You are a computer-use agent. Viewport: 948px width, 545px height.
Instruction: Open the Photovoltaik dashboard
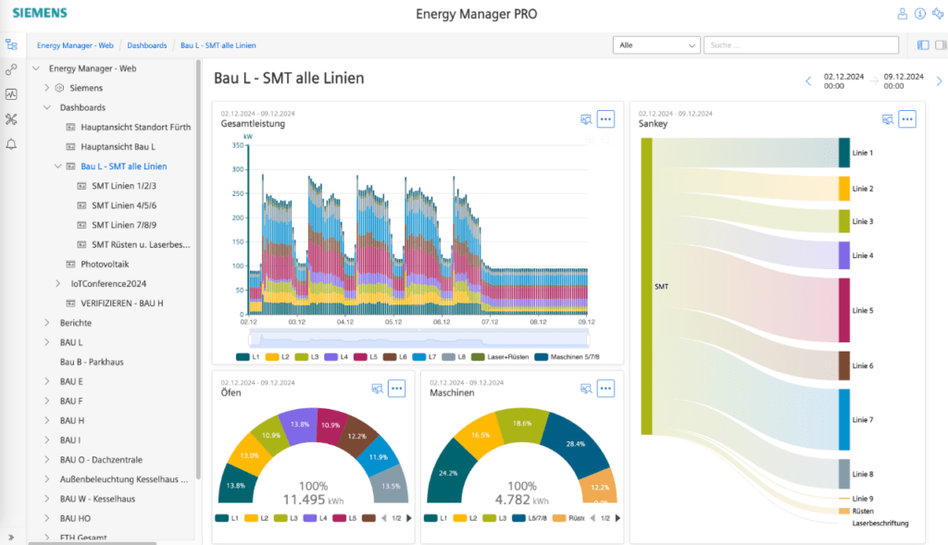[105, 264]
